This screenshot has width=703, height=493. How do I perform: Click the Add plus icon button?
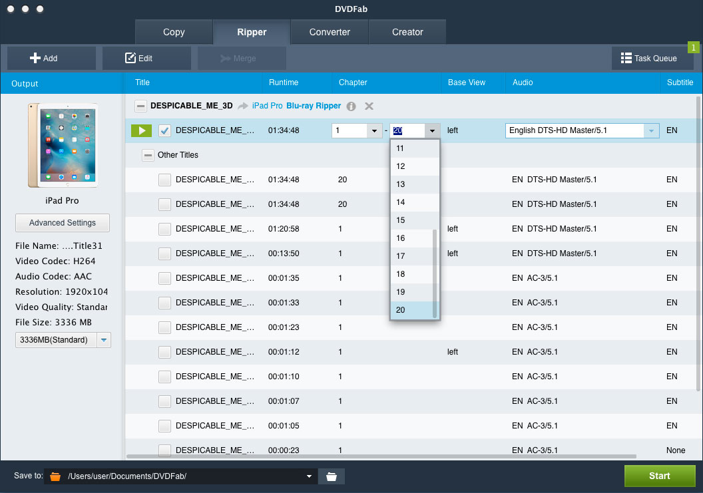[51, 59]
